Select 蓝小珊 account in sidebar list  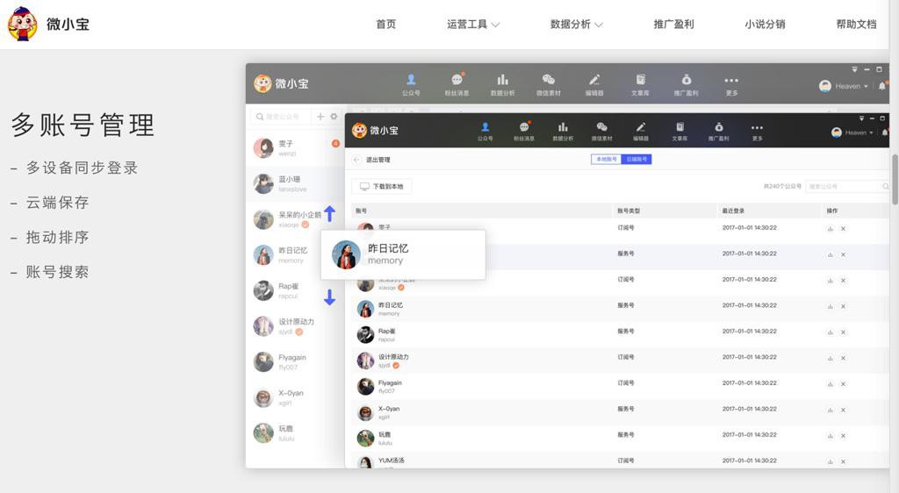click(295, 184)
